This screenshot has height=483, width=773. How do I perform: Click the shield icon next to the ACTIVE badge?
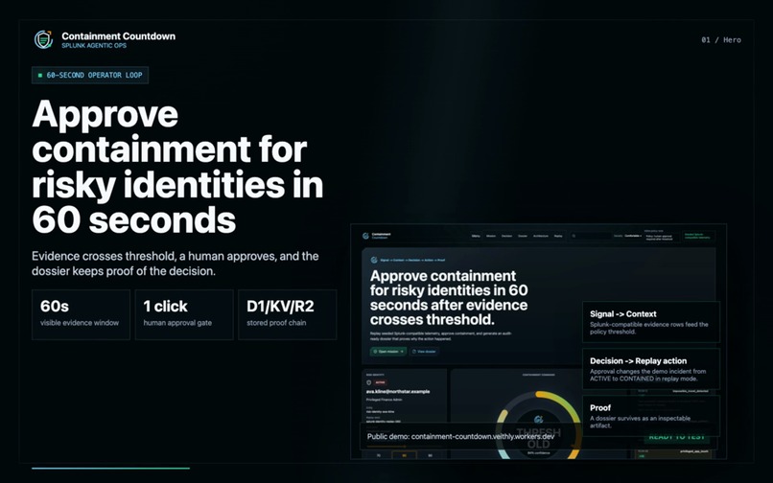tap(368, 382)
